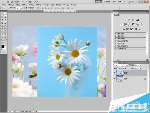Open the 文件 (File) menu
The image size is (150, 113).
[4, 5]
